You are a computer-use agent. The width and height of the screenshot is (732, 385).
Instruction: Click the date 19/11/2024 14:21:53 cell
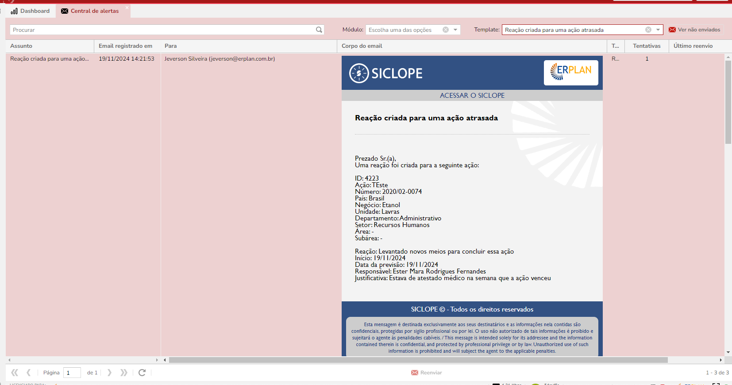[127, 59]
